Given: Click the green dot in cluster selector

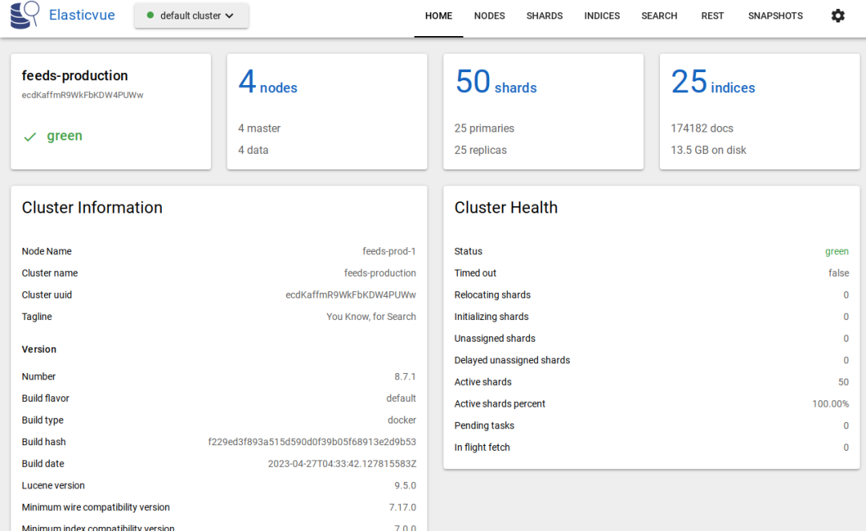Looking at the screenshot, I should pos(150,15).
